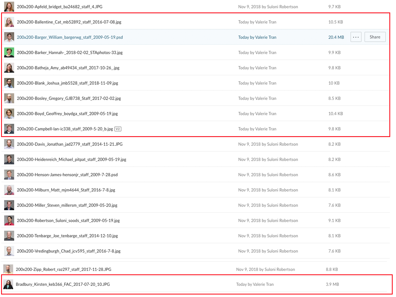
Task: Open file 200x200-Blank_Joshua_jmb5528_staff_2018-11-09.jpg
Action: [67, 83]
